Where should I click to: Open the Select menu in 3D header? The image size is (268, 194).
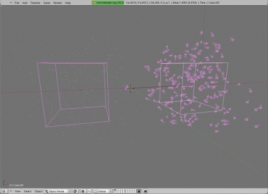click(28, 191)
